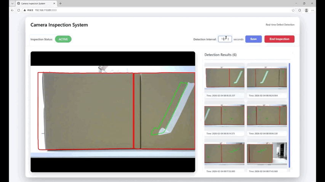Open the browser profile avatar
The height and width of the screenshot is (182, 325).
tap(306, 10)
